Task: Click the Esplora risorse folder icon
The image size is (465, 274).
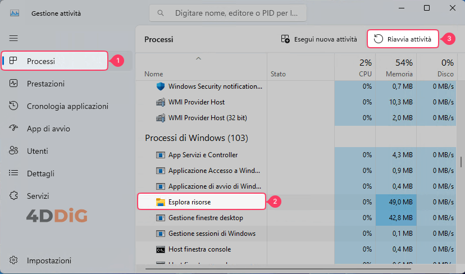Action: [x=161, y=202]
